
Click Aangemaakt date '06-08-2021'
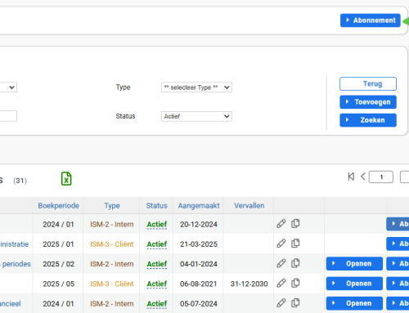199,284
